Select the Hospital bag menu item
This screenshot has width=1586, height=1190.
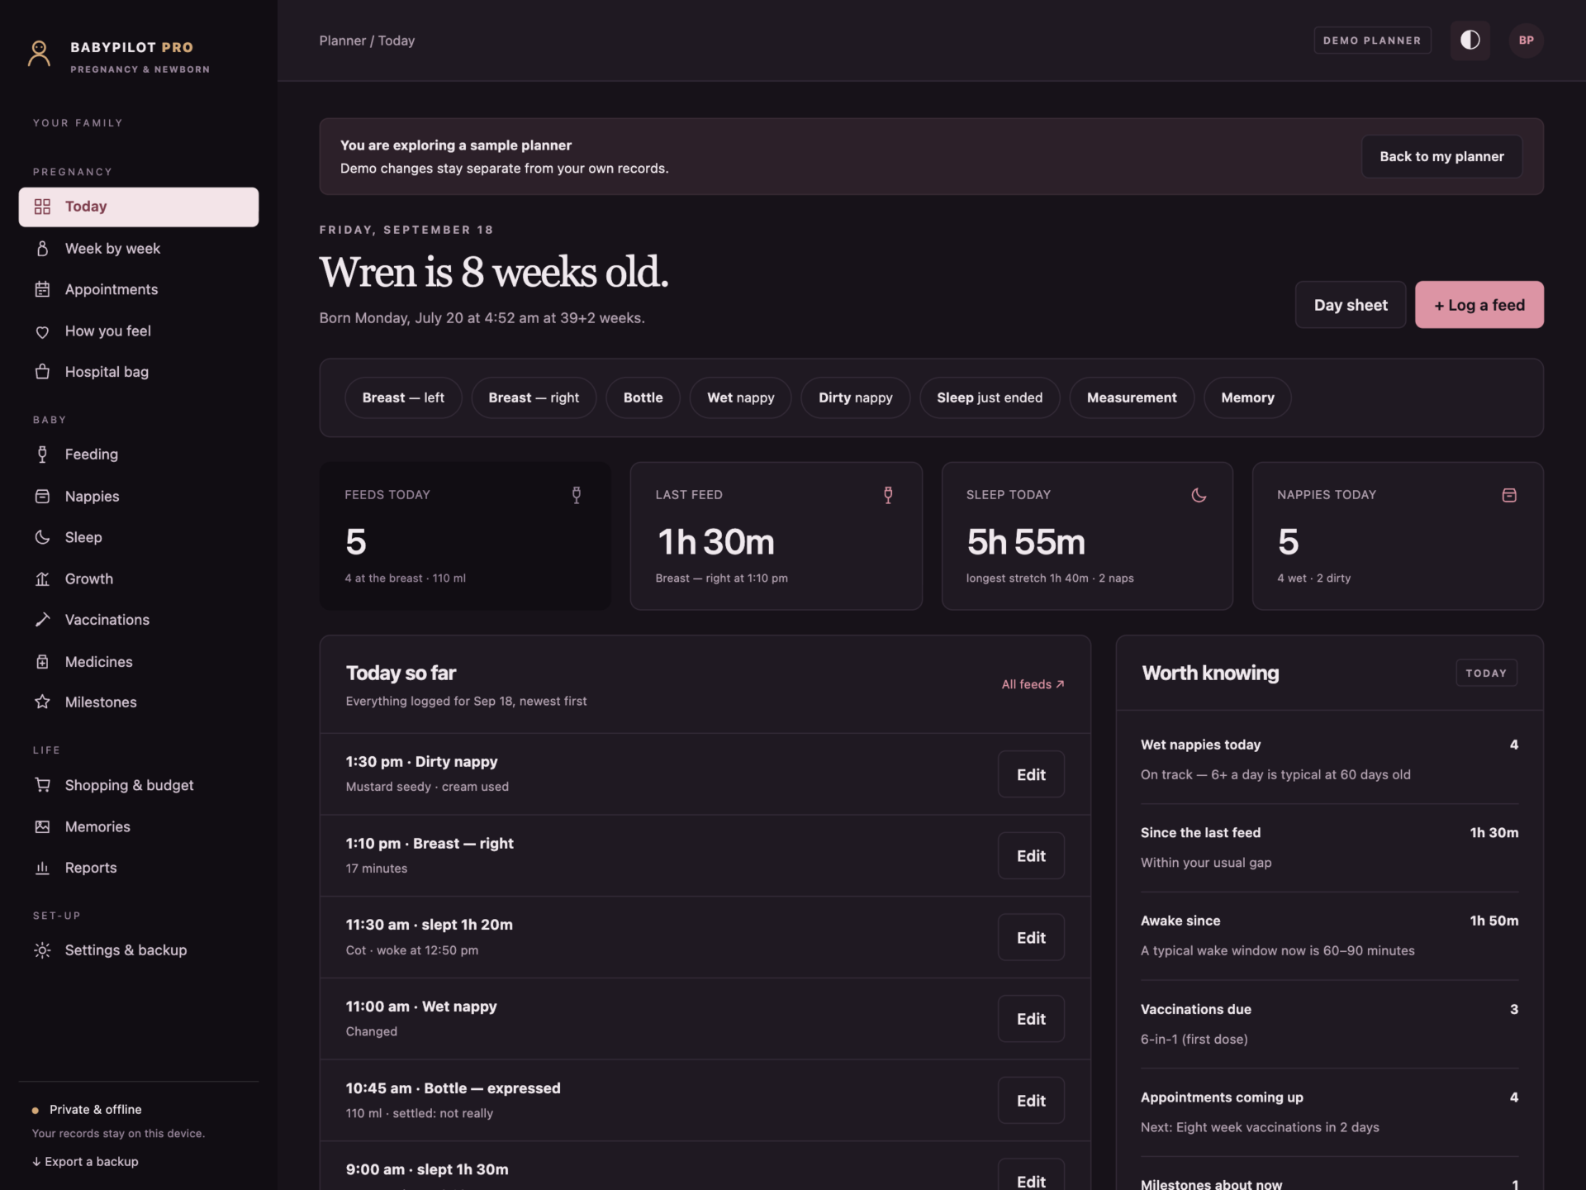[139, 372]
